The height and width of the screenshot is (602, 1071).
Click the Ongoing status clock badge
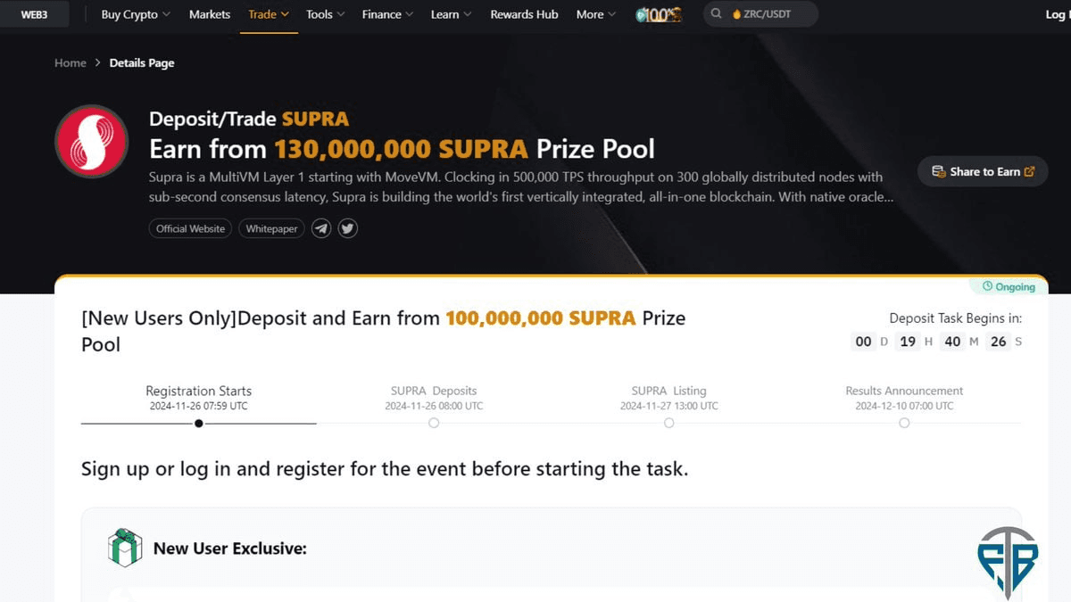pos(1009,286)
